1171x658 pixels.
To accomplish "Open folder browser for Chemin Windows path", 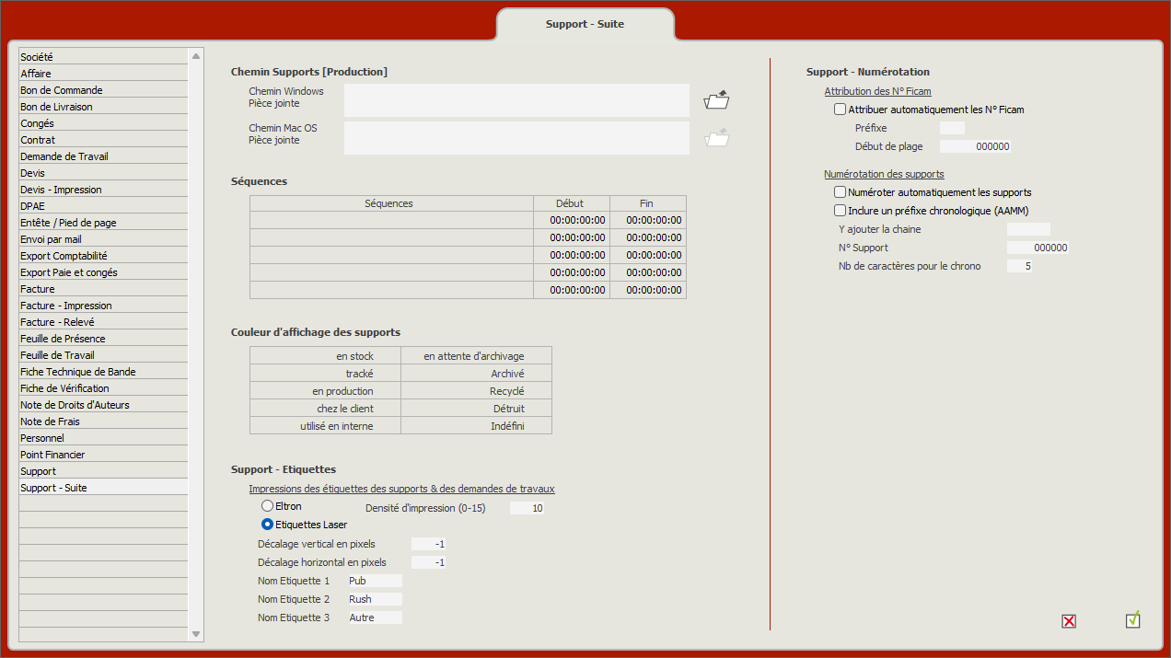I will pos(716,99).
